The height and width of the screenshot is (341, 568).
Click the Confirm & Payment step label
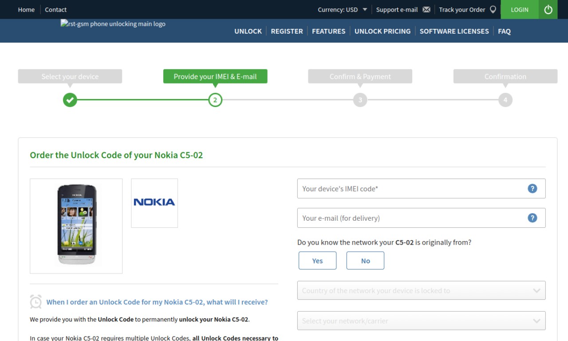click(360, 76)
